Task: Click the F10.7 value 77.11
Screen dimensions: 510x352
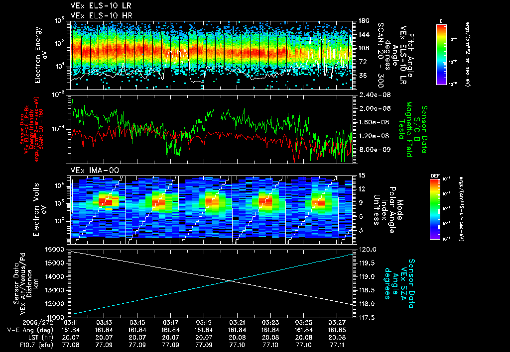Action: pyautogui.click(x=337, y=345)
